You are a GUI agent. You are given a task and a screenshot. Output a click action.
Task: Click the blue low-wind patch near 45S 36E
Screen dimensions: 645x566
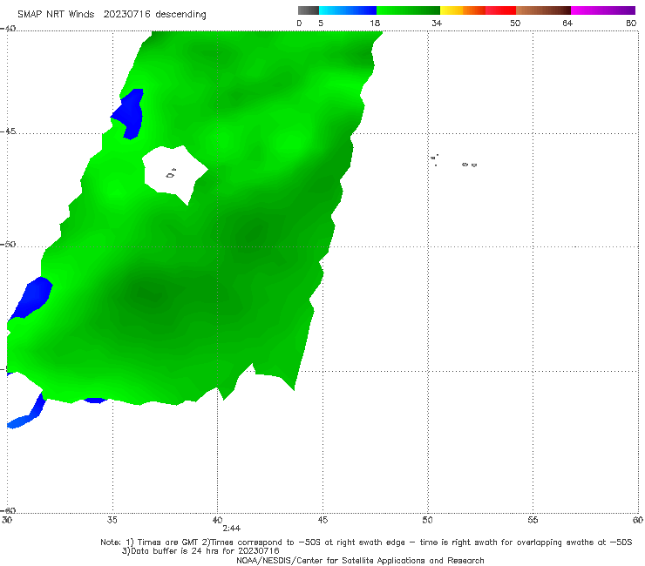(x=130, y=113)
